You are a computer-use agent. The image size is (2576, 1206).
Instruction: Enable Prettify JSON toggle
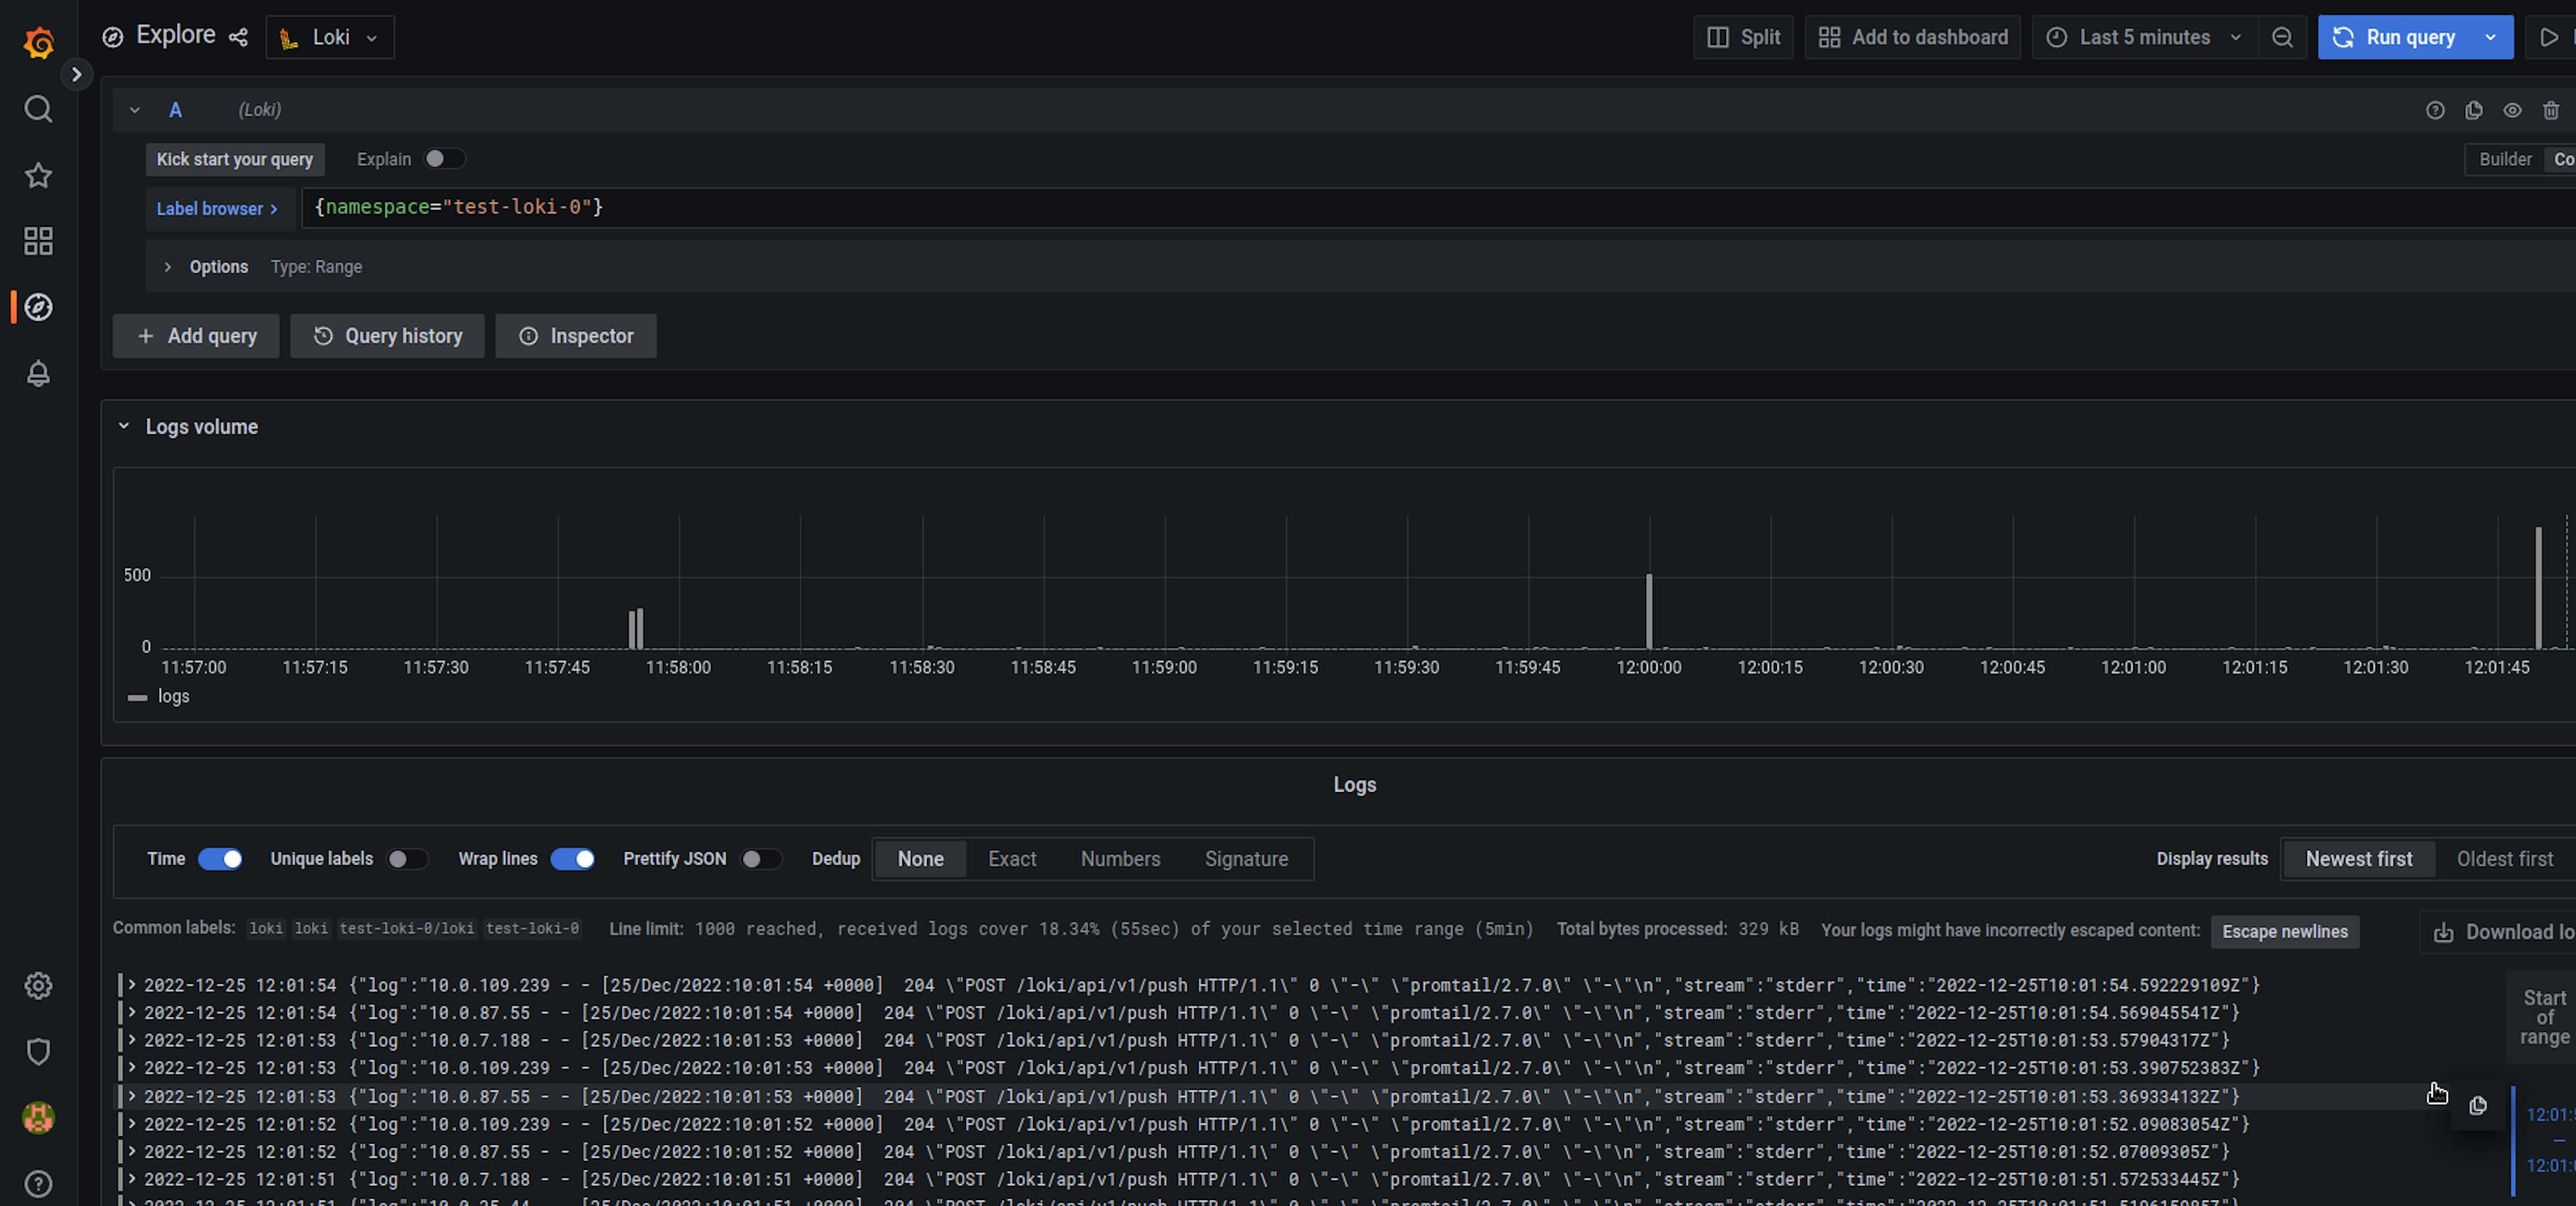[760, 859]
